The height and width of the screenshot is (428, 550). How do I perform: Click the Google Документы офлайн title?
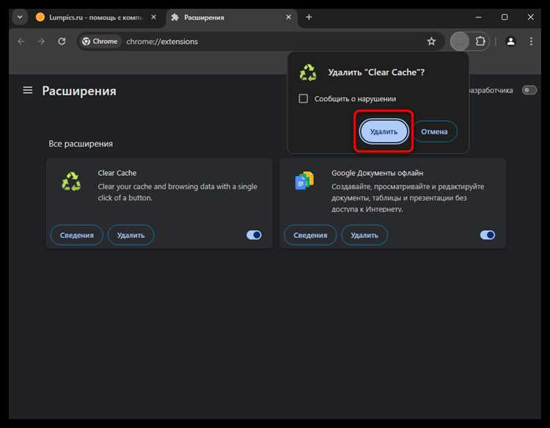pyautogui.click(x=378, y=173)
